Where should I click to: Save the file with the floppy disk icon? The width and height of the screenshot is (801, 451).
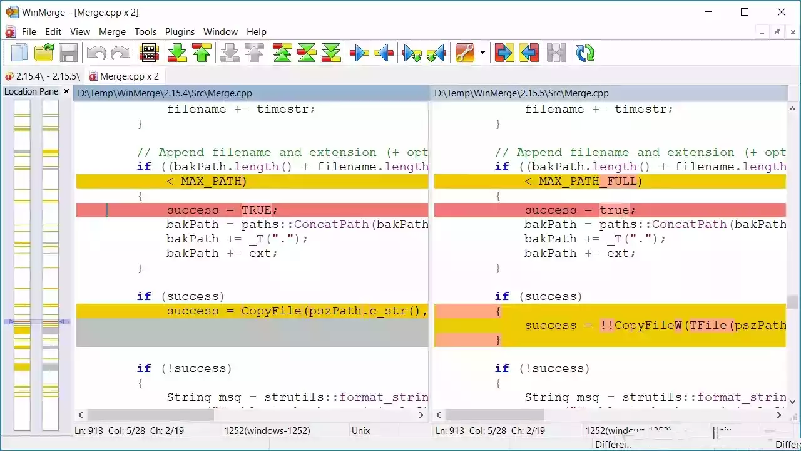coord(68,53)
